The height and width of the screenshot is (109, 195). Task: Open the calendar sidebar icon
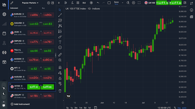(x=4, y=33)
